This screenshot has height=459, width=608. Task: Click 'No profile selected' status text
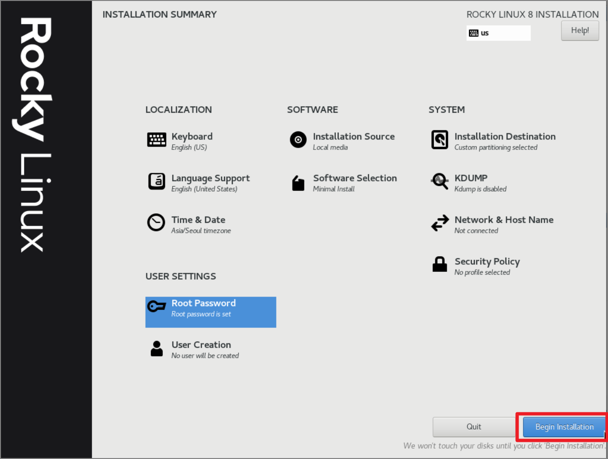tap(482, 272)
